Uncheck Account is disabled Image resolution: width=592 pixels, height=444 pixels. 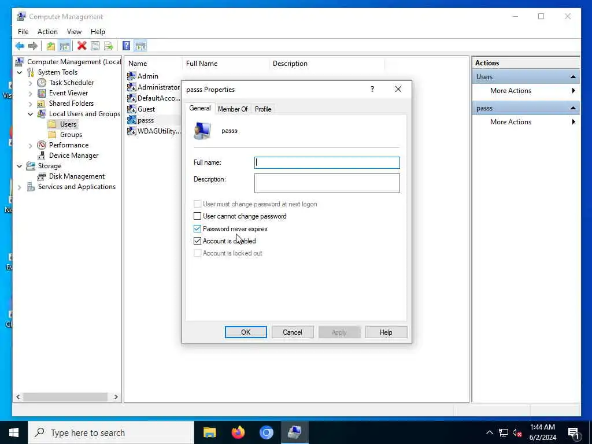click(198, 241)
